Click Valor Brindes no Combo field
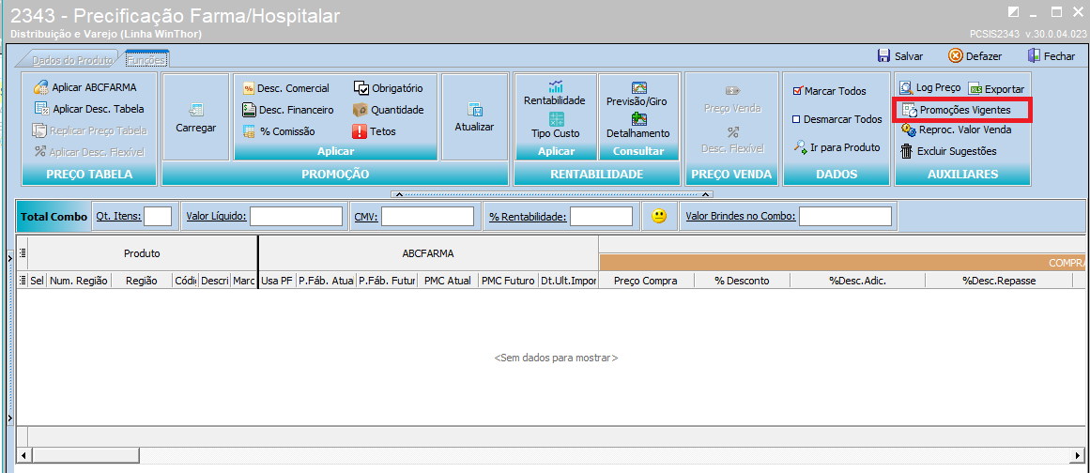Screen dimensions: 1090x473 (845, 216)
